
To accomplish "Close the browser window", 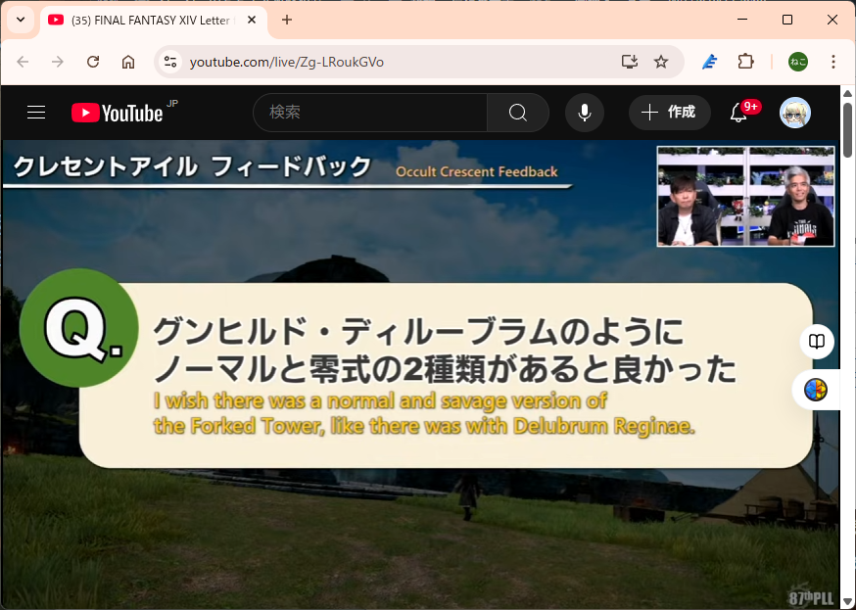I will tap(832, 21).
